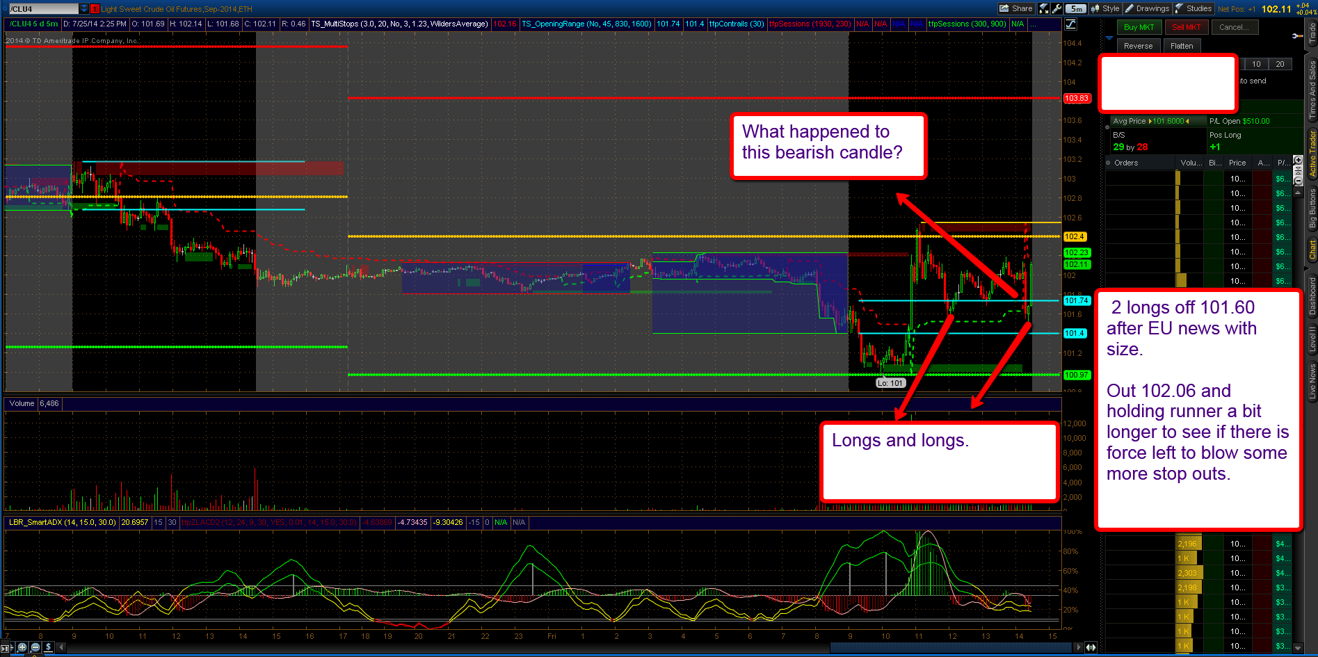Open the 5m timeframe selector
Viewport: 1318px width, 657px height.
(x=1075, y=8)
